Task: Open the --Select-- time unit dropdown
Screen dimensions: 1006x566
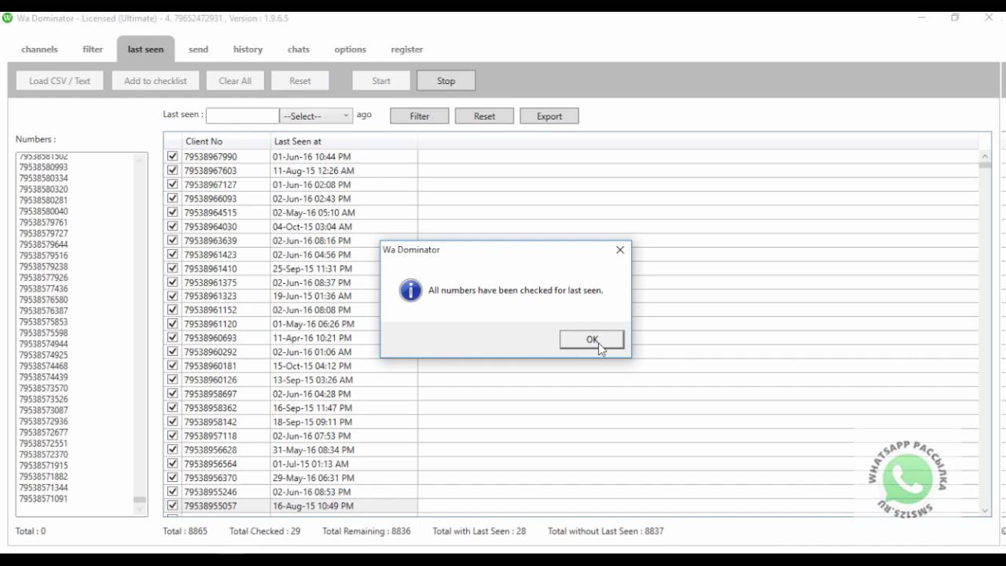Action: pyautogui.click(x=314, y=115)
